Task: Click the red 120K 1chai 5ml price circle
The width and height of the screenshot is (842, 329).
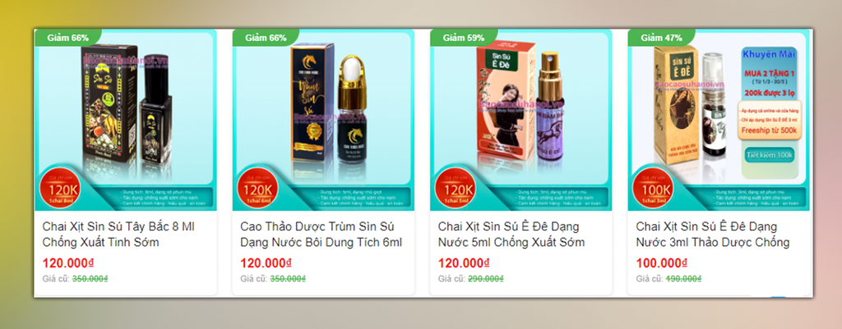Action: (x=455, y=190)
